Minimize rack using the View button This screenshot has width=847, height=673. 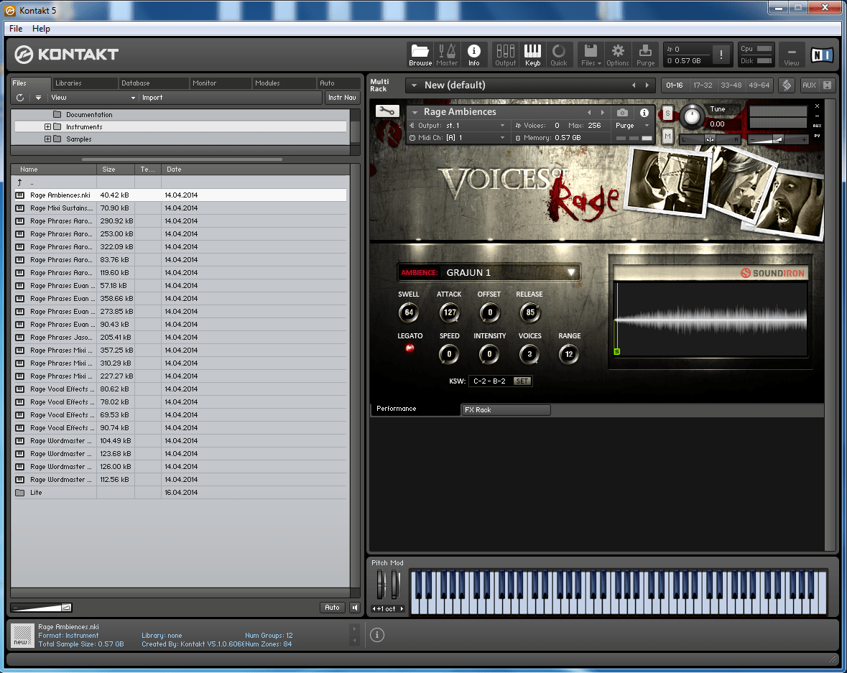792,55
